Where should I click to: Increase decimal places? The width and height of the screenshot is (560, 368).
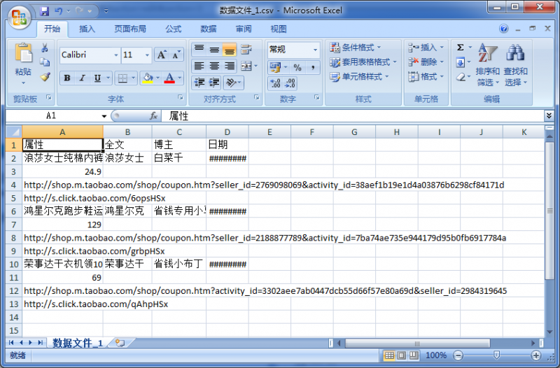point(275,83)
